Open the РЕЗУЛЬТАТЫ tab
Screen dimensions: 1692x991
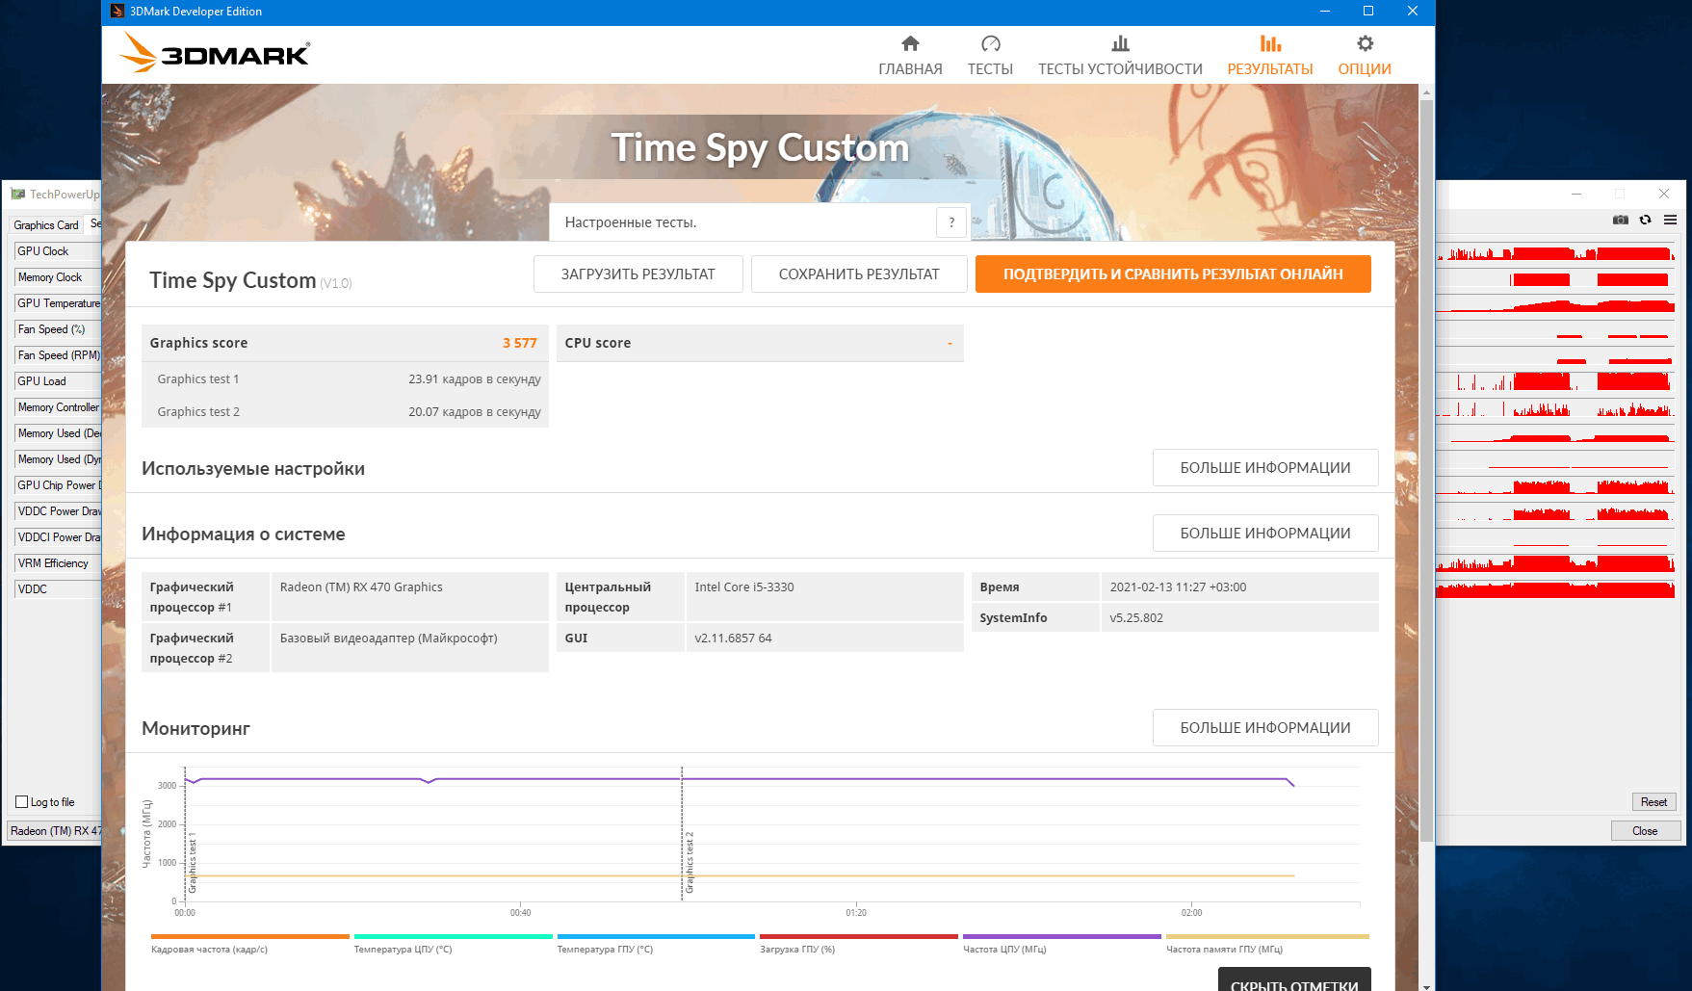click(1269, 56)
